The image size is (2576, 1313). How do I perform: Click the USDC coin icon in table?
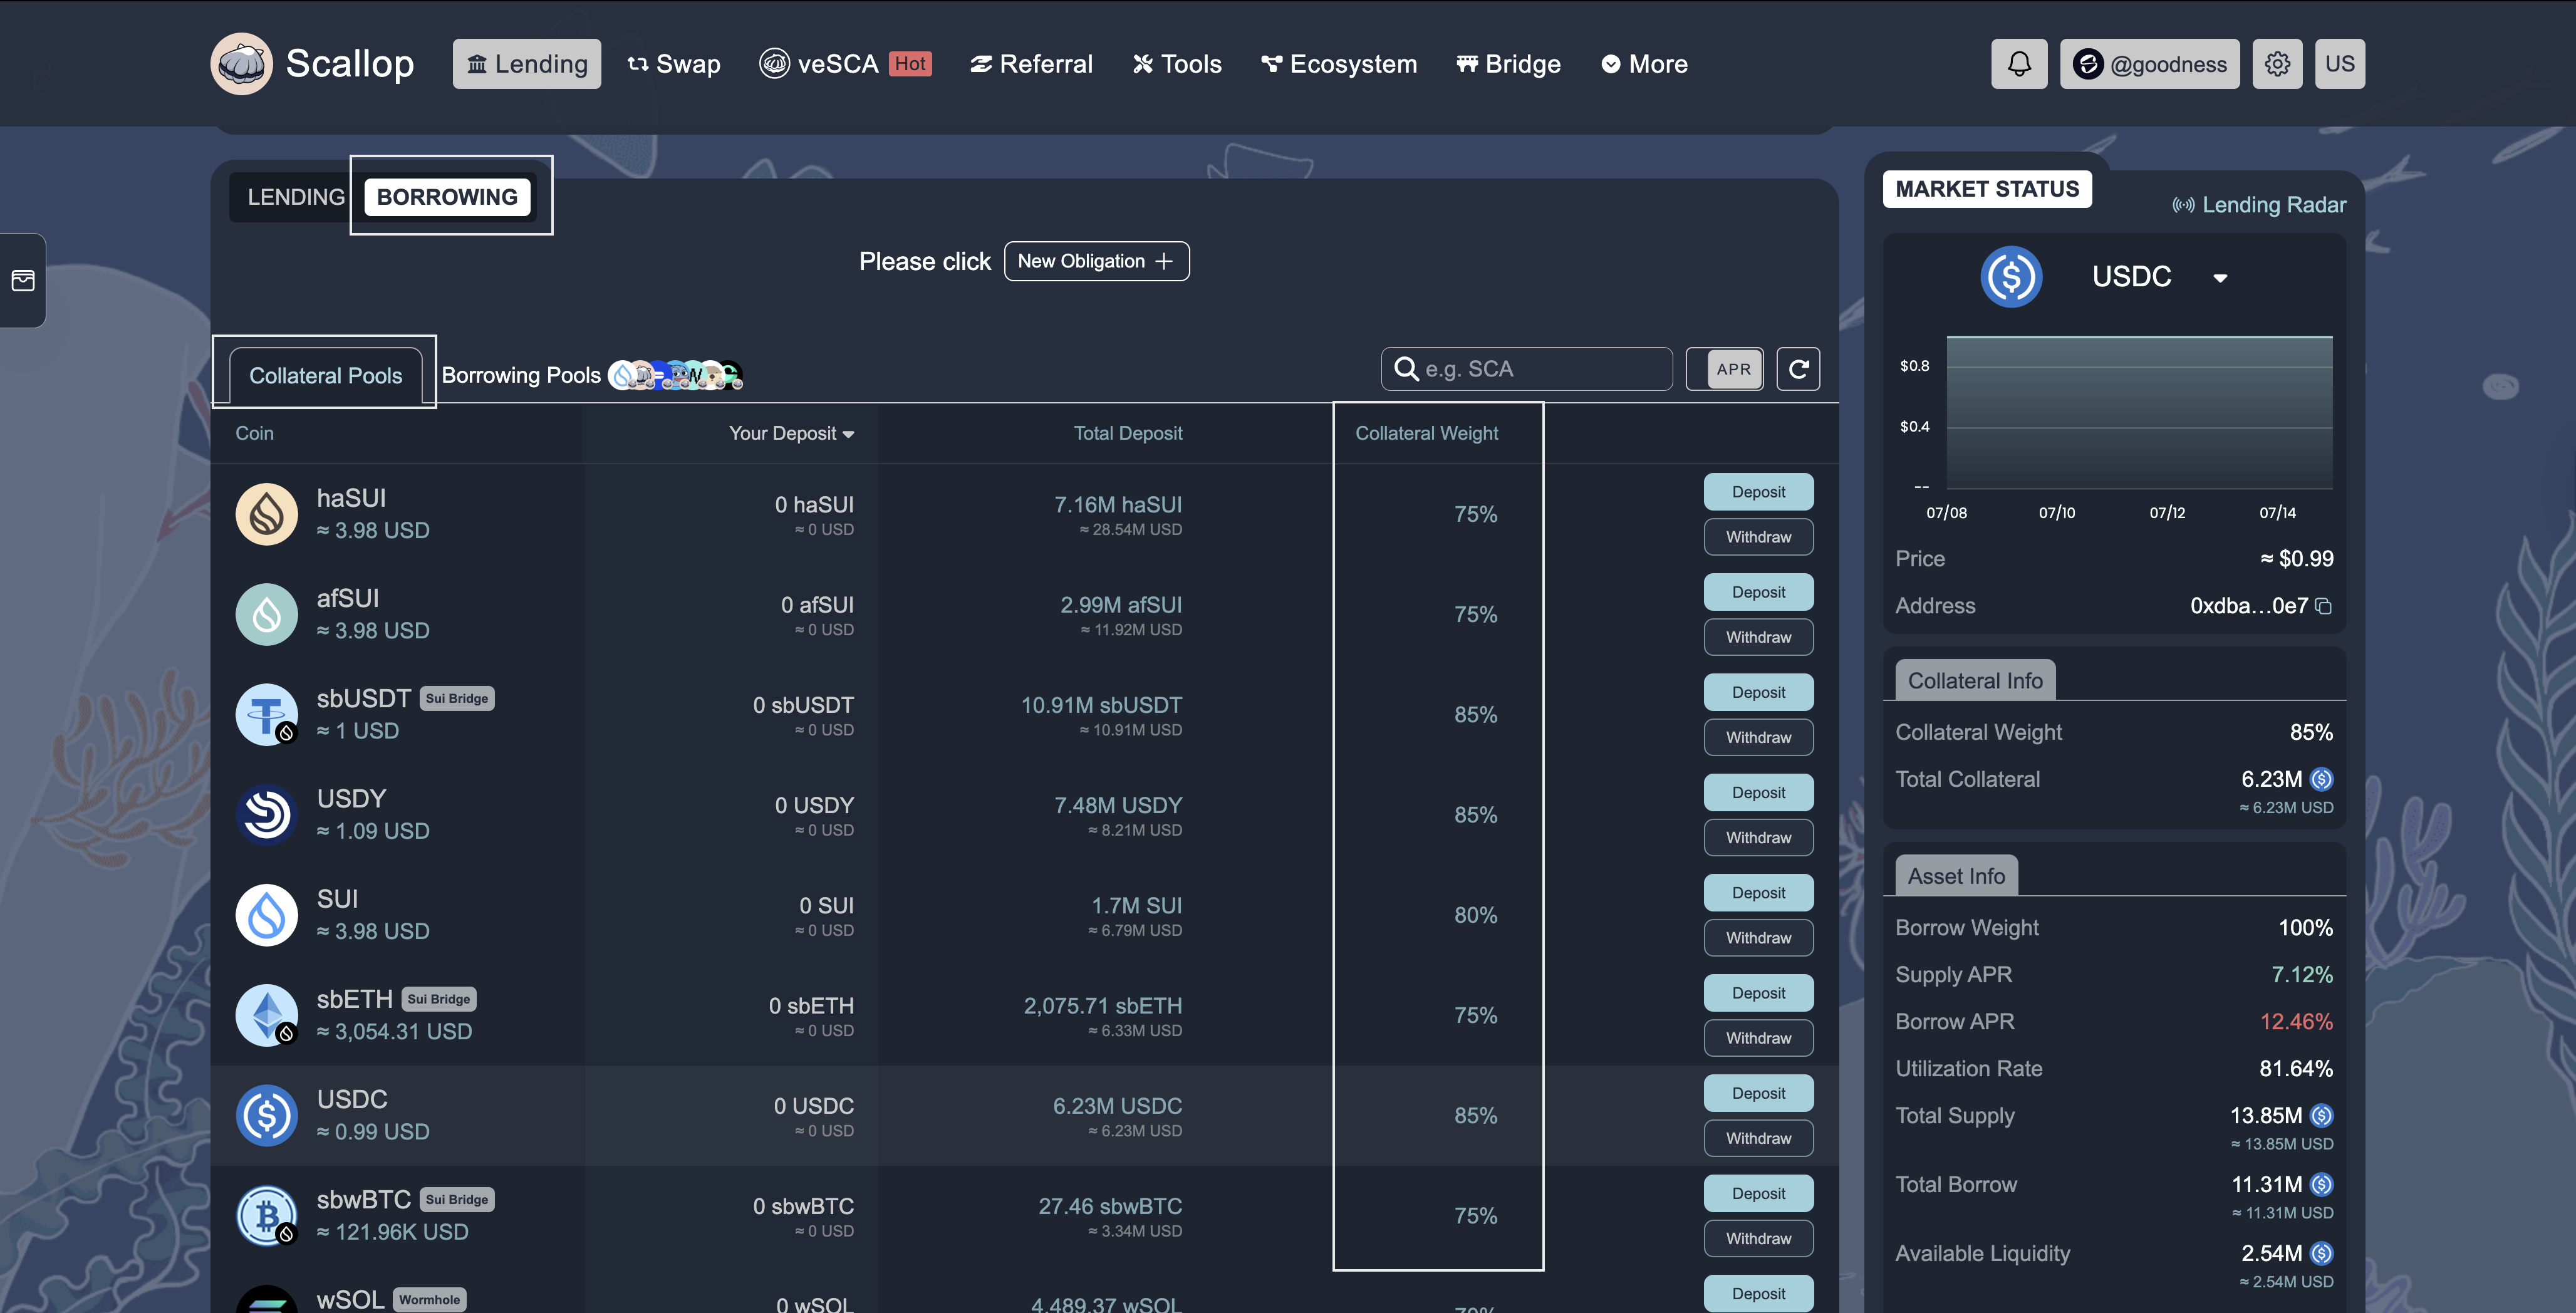267,1115
